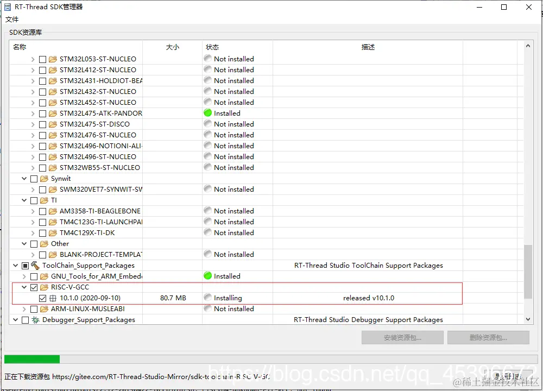The height and width of the screenshot is (391, 543).
Task: Uncheck the RISC-V-GCC checkbox
Action: click(34, 287)
